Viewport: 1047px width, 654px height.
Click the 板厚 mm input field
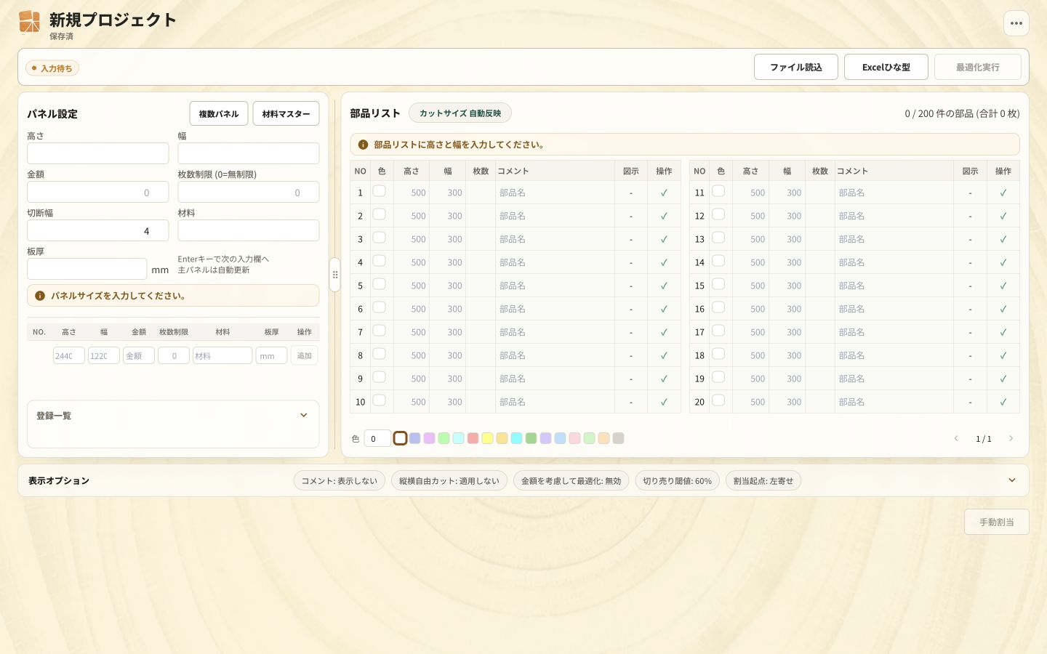point(87,269)
